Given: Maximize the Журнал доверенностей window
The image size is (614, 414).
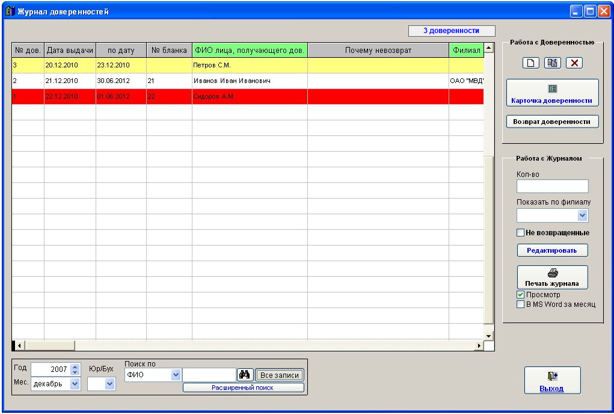Looking at the screenshot, I should (x=590, y=11).
